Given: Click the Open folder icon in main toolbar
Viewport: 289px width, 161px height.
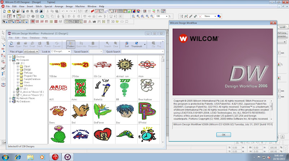Looking at the screenshot, I should tap(9, 11).
